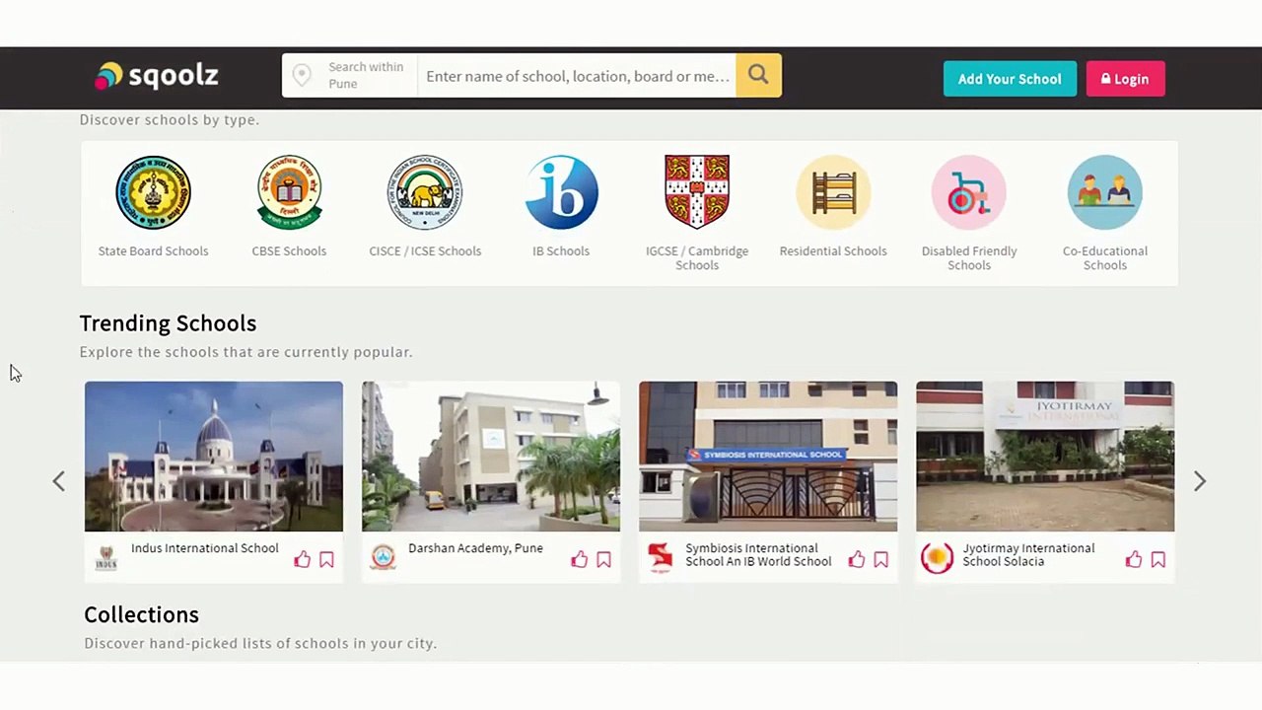Select the Residential Schools bunk bed icon
Screen dimensions: 1262x710
833,191
